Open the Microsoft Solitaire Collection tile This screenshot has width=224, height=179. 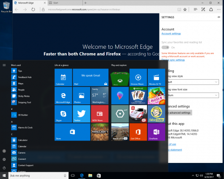[x=138, y=95]
